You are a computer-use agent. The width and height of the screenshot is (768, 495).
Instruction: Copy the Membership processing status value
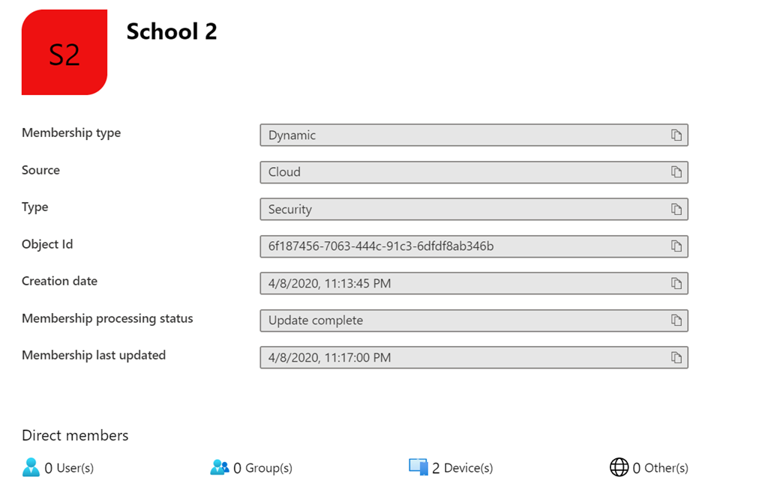coord(676,321)
